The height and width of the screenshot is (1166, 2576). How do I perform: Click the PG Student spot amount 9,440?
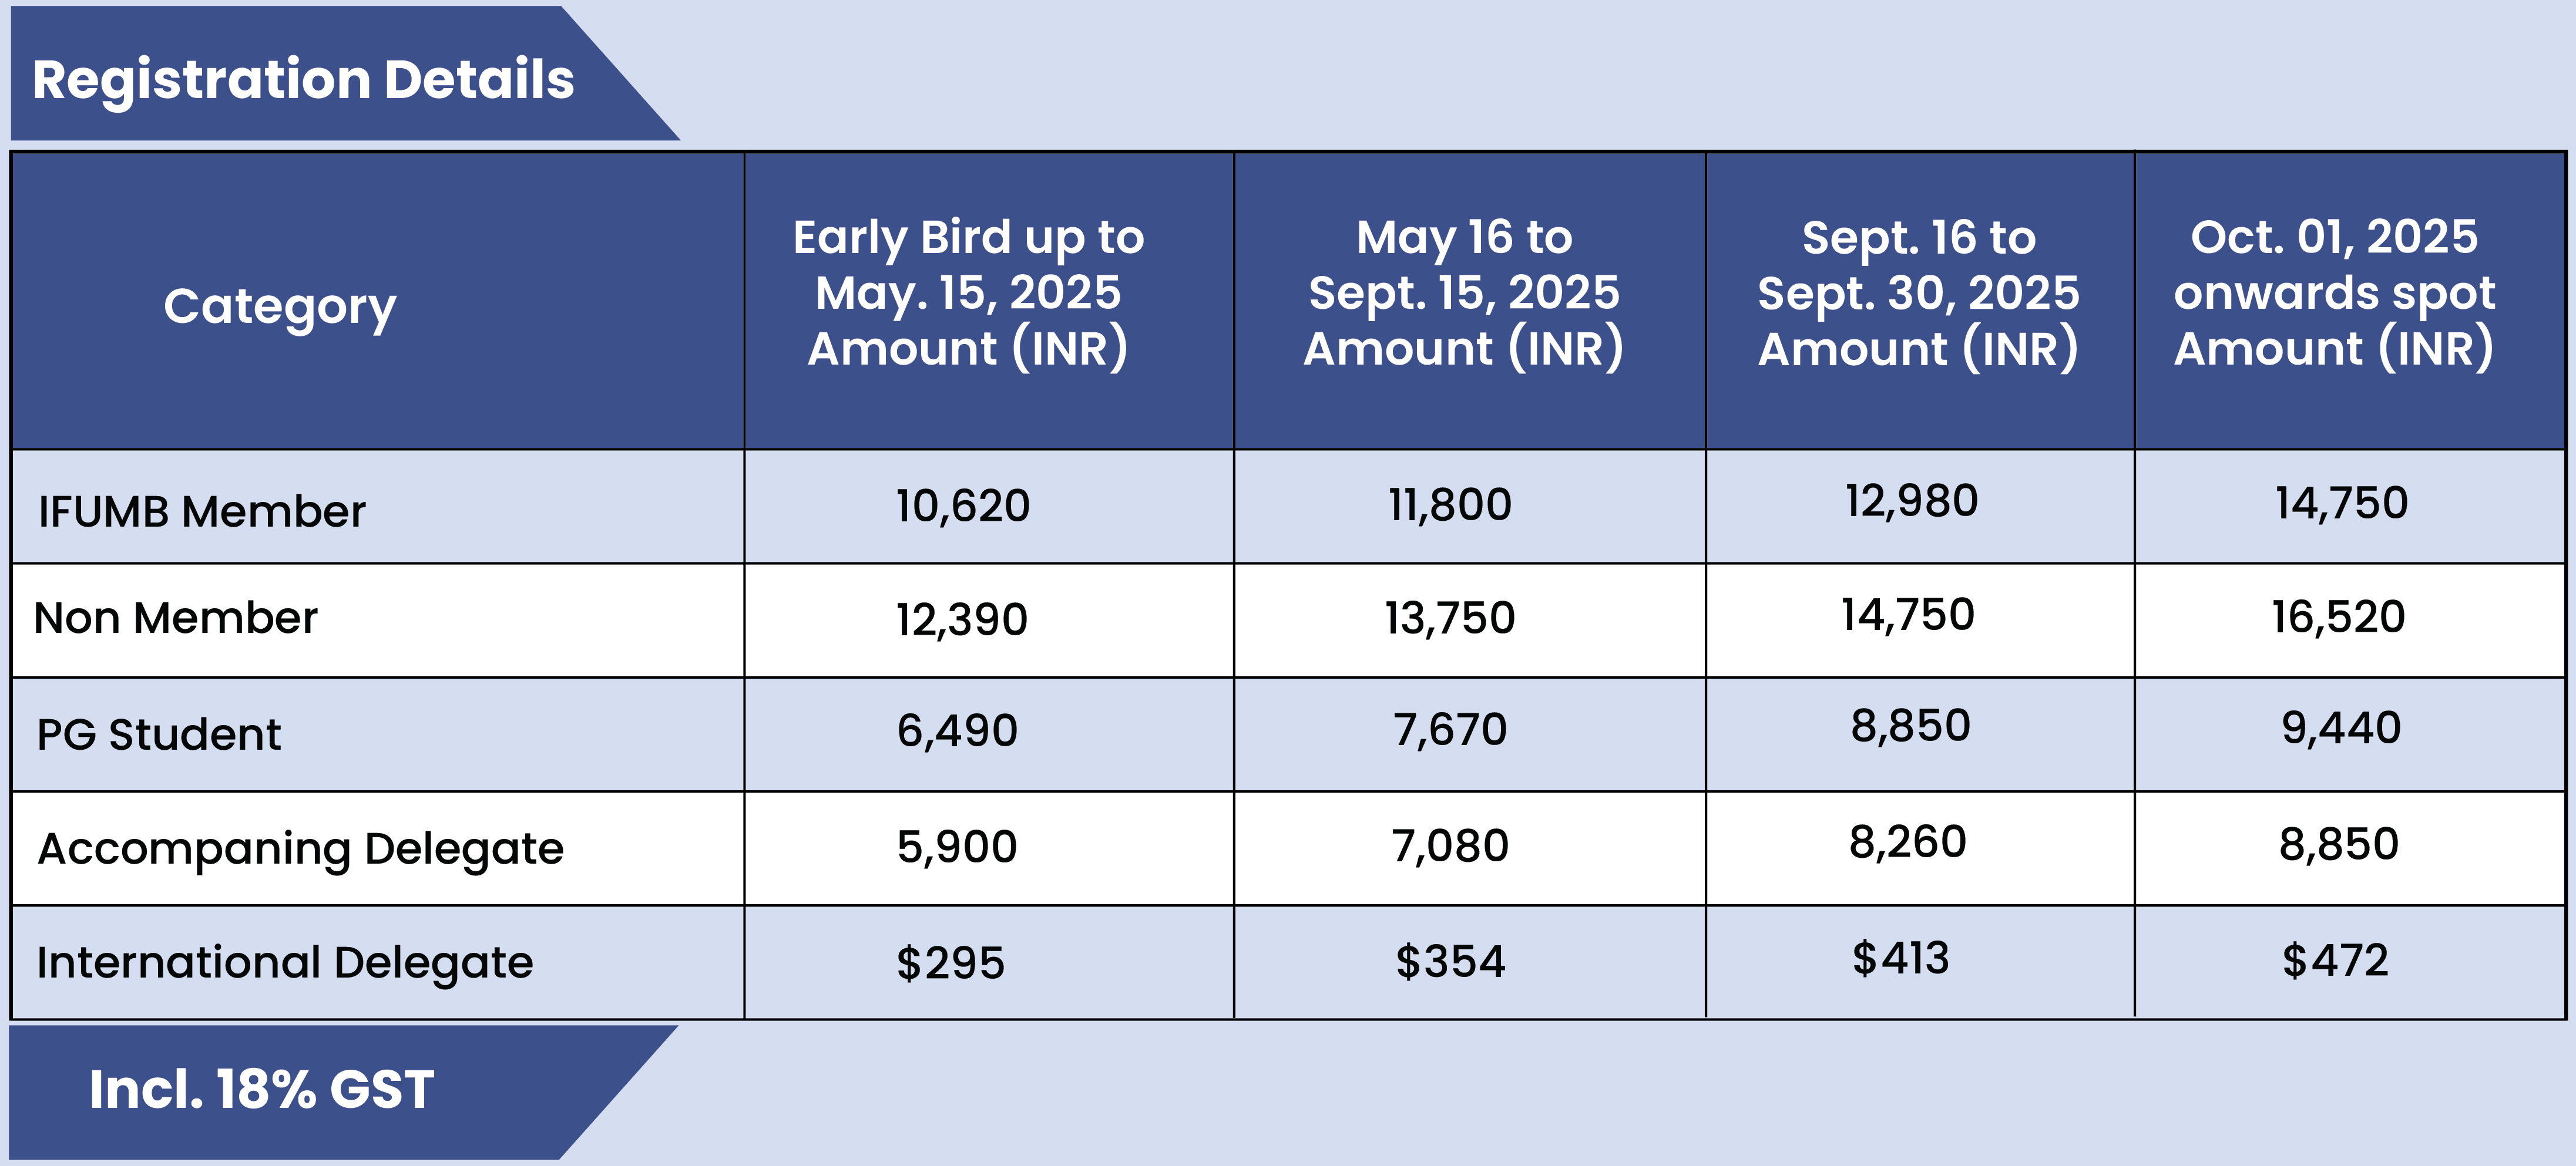pos(2340,729)
